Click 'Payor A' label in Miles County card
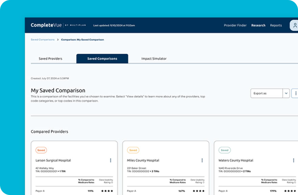 tap(132, 191)
